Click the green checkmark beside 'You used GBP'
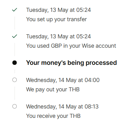This screenshot has width=123, height=130. [x=15, y=36]
